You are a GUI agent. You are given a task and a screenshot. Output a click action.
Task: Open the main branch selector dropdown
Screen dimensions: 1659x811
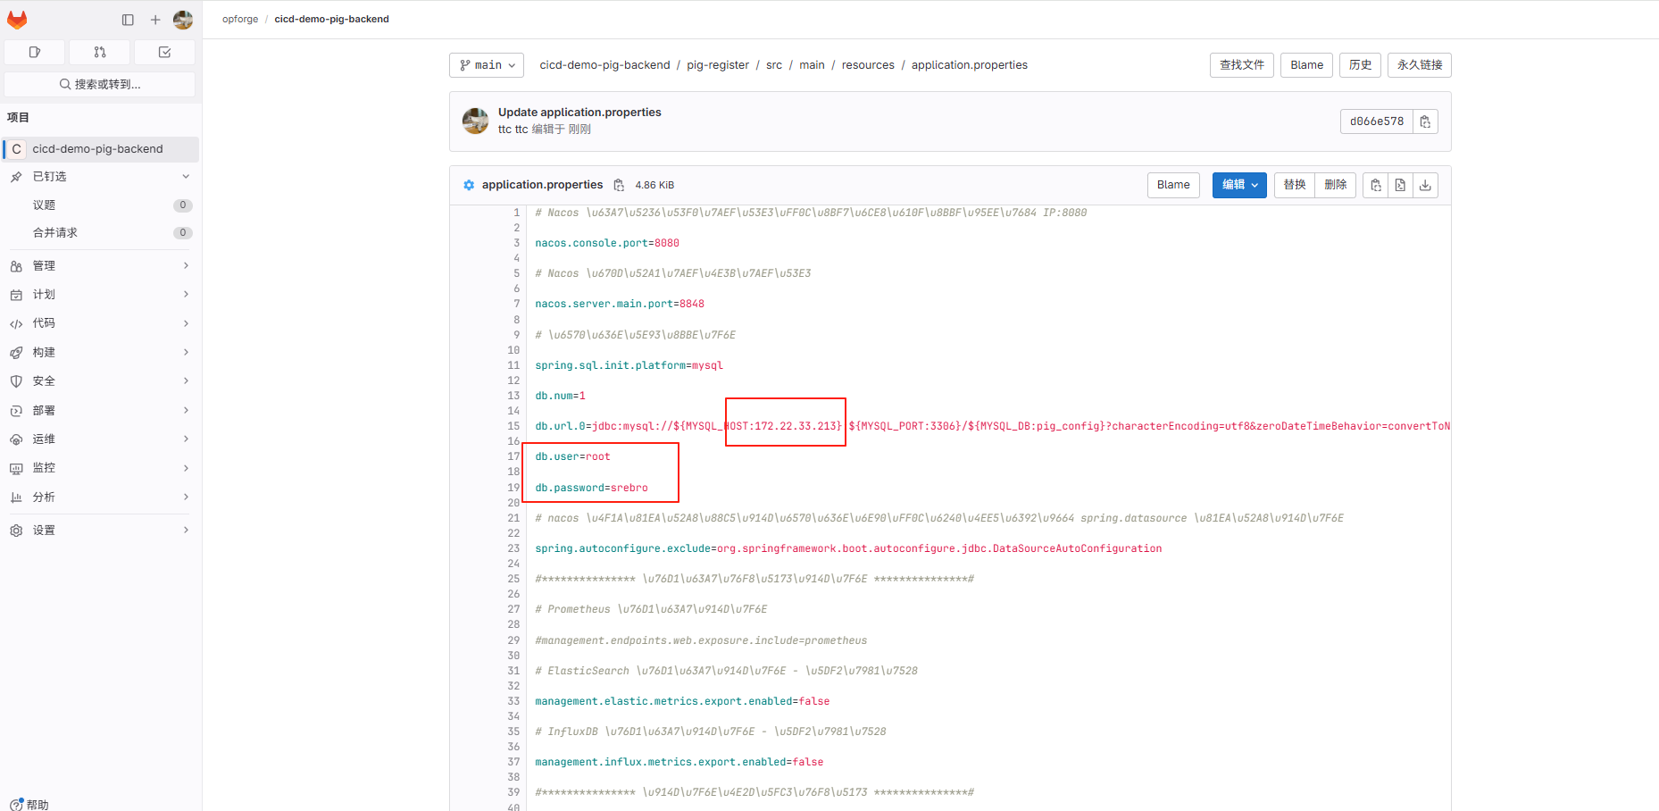(x=487, y=65)
